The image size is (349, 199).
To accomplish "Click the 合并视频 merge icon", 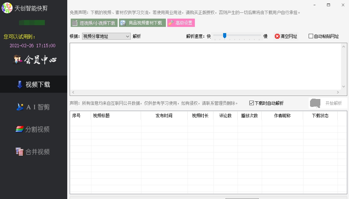I will click(19, 151).
